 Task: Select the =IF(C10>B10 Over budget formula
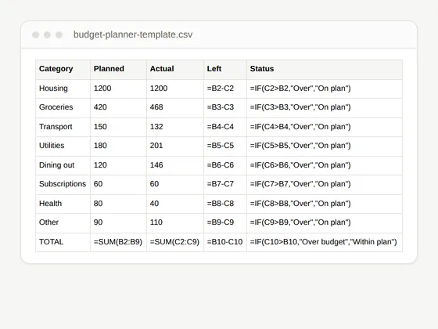tap(325, 242)
